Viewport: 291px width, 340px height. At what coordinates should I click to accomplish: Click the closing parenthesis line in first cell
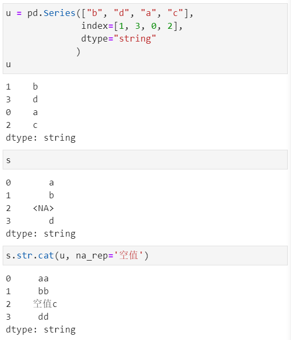78,52
